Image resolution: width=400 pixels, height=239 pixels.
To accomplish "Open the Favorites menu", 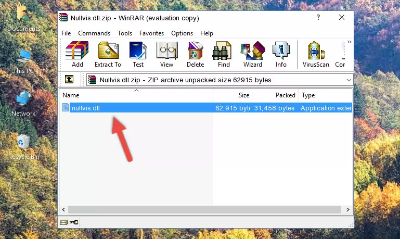I will coord(151,33).
